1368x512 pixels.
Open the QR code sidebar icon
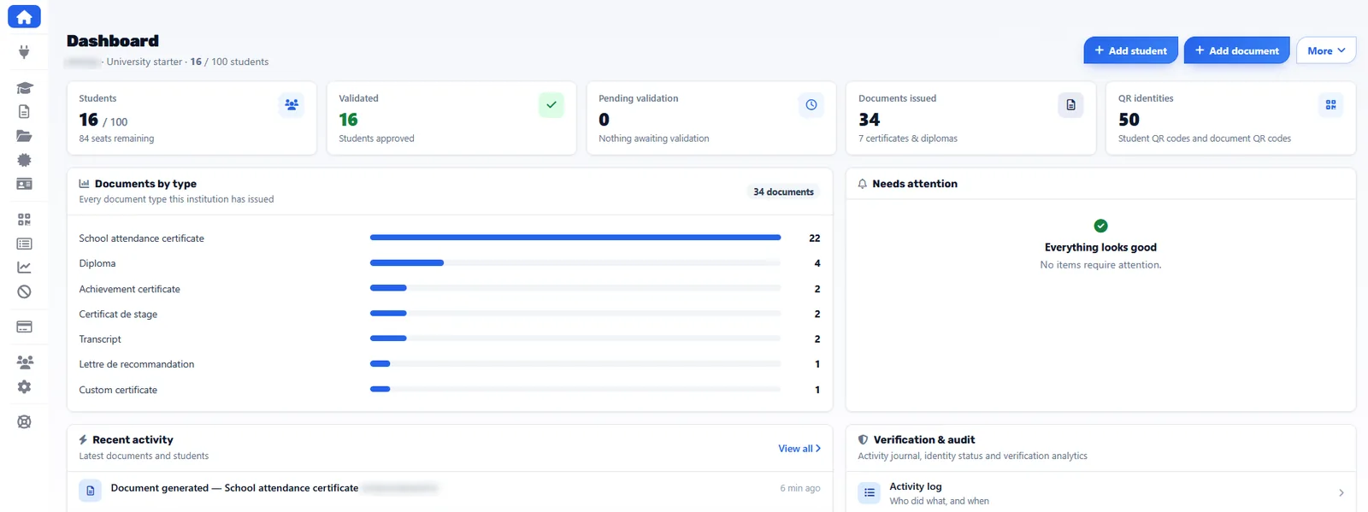[x=24, y=220]
